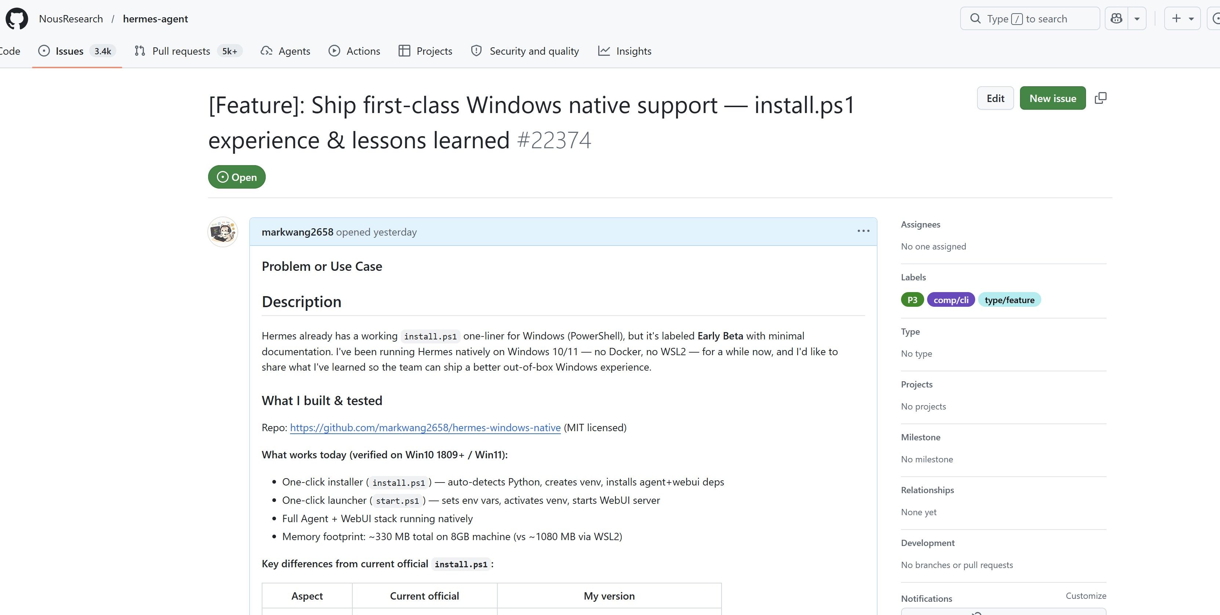Click the search magnifier icon
The image size is (1220, 615).
pos(975,19)
